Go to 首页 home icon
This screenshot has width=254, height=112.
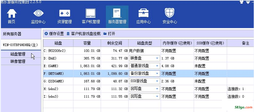(x=12, y=16)
